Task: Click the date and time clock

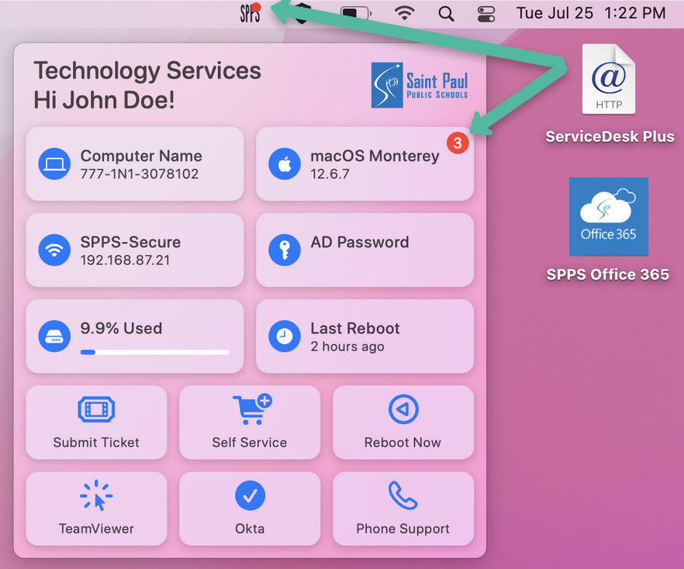Action: [591, 13]
